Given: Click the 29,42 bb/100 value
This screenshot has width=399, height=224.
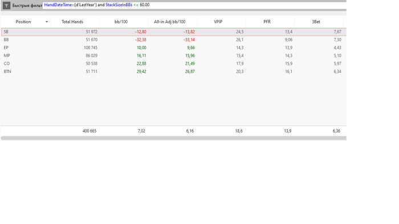Looking at the screenshot, I should pyautogui.click(x=141, y=72).
